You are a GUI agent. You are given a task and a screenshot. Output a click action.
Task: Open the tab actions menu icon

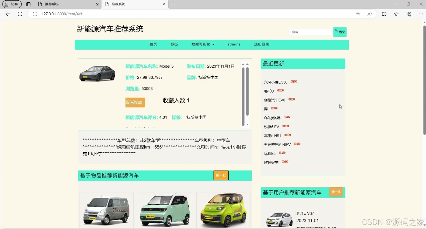(x=28, y=4)
